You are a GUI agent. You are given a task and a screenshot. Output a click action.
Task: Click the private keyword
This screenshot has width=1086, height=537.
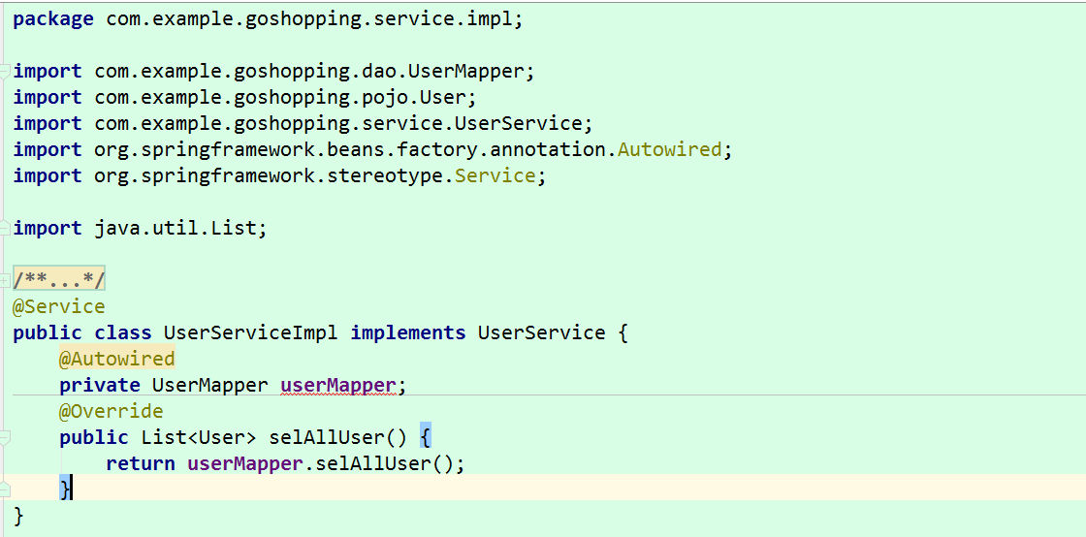coord(100,386)
